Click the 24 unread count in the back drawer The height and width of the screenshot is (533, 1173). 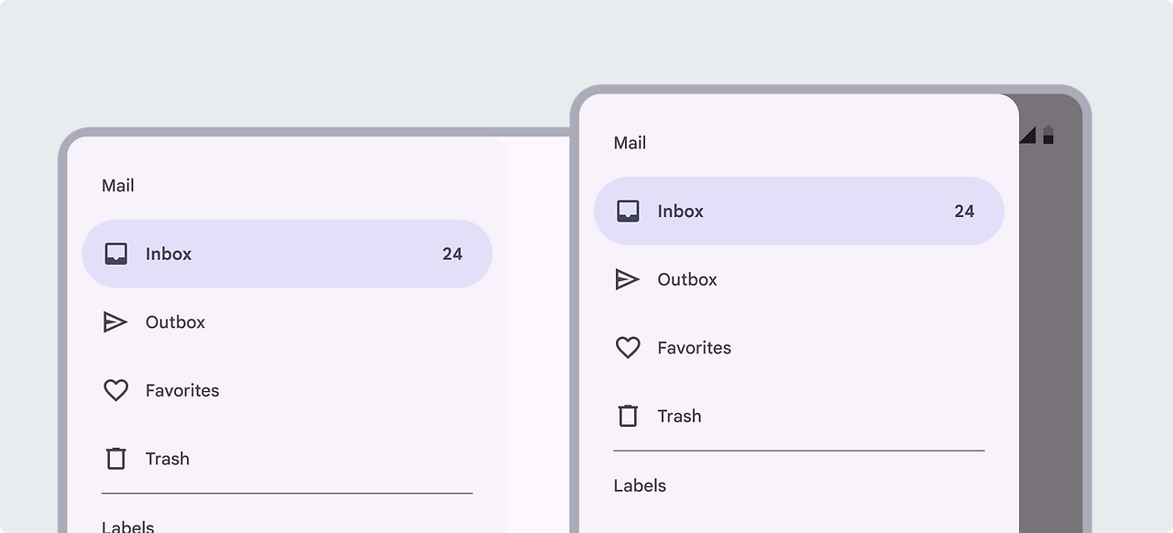[453, 254]
